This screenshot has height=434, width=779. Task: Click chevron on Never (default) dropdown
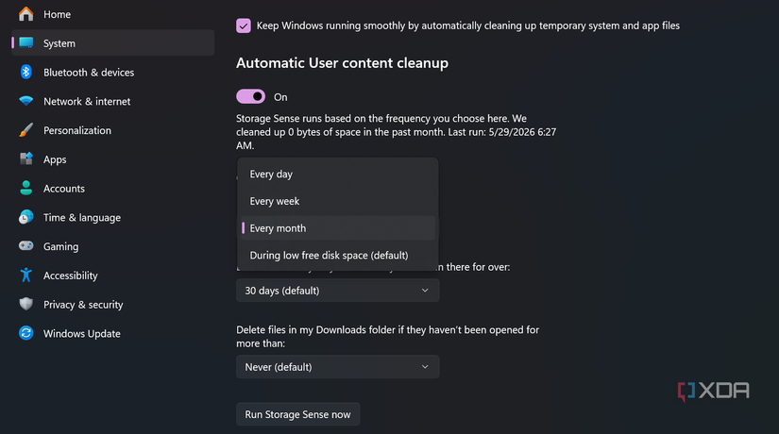(425, 367)
